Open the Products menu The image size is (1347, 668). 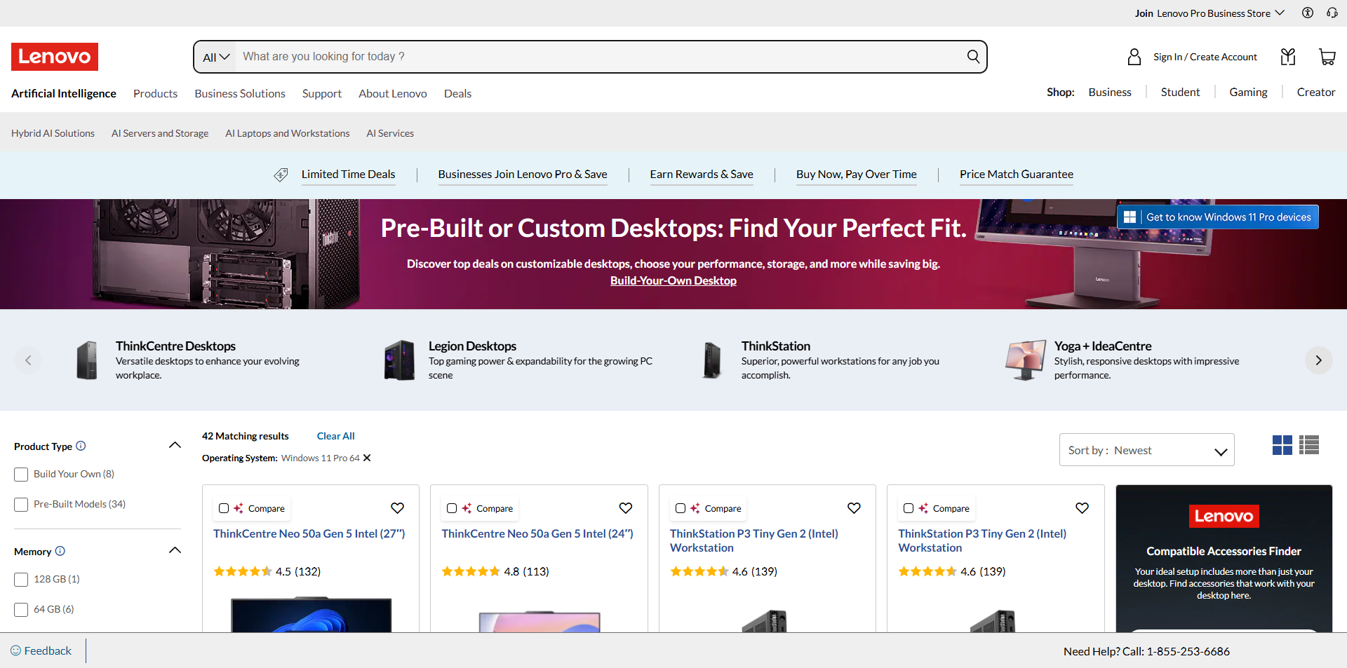click(155, 93)
